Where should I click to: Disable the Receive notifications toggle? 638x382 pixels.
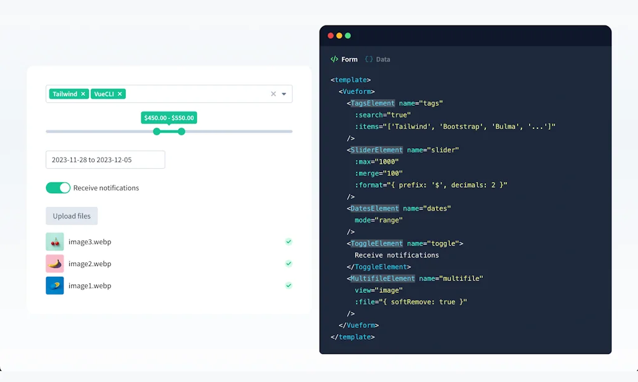coord(58,187)
